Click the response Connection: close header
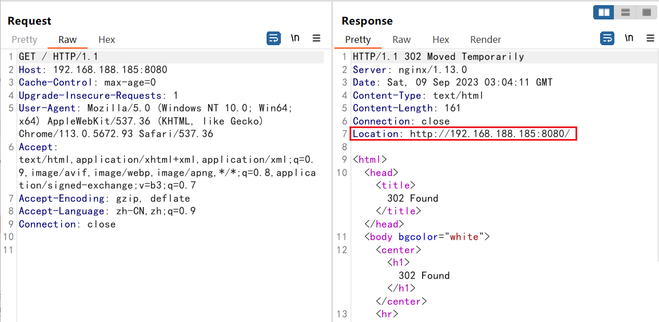 pyautogui.click(x=401, y=121)
